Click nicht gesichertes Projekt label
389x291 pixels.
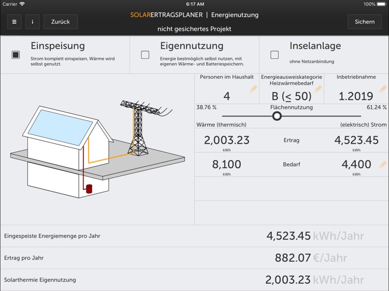pyautogui.click(x=195, y=29)
